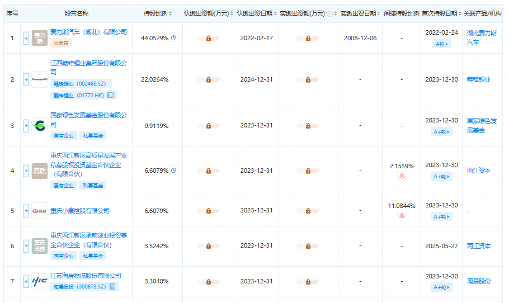Open 重庆两江新区高质量发展产业私募股权投资基金 link

tap(88, 165)
